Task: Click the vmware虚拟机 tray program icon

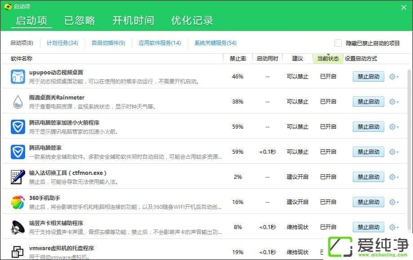Action: [x=18, y=252]
